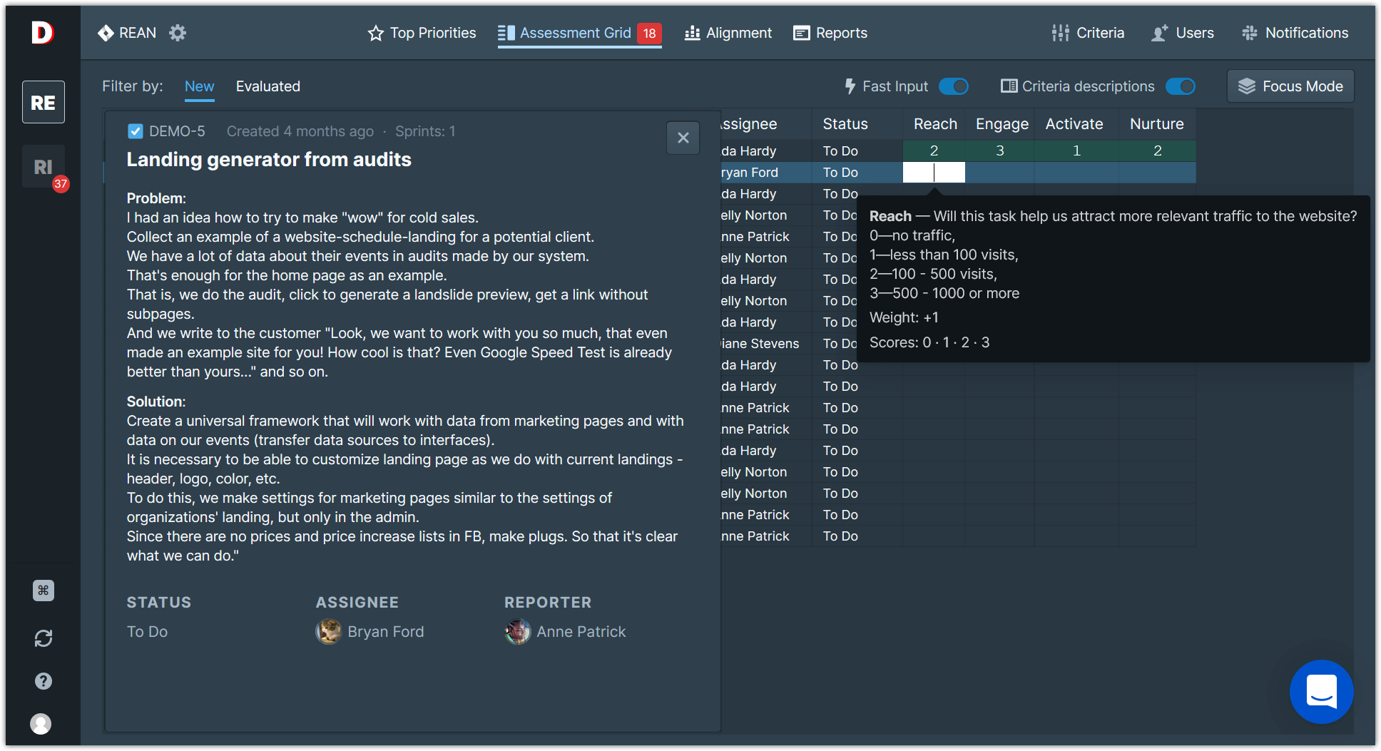Select the RI workspace tile
This screenshot has width=1381, height=751.
coord(44,166)
